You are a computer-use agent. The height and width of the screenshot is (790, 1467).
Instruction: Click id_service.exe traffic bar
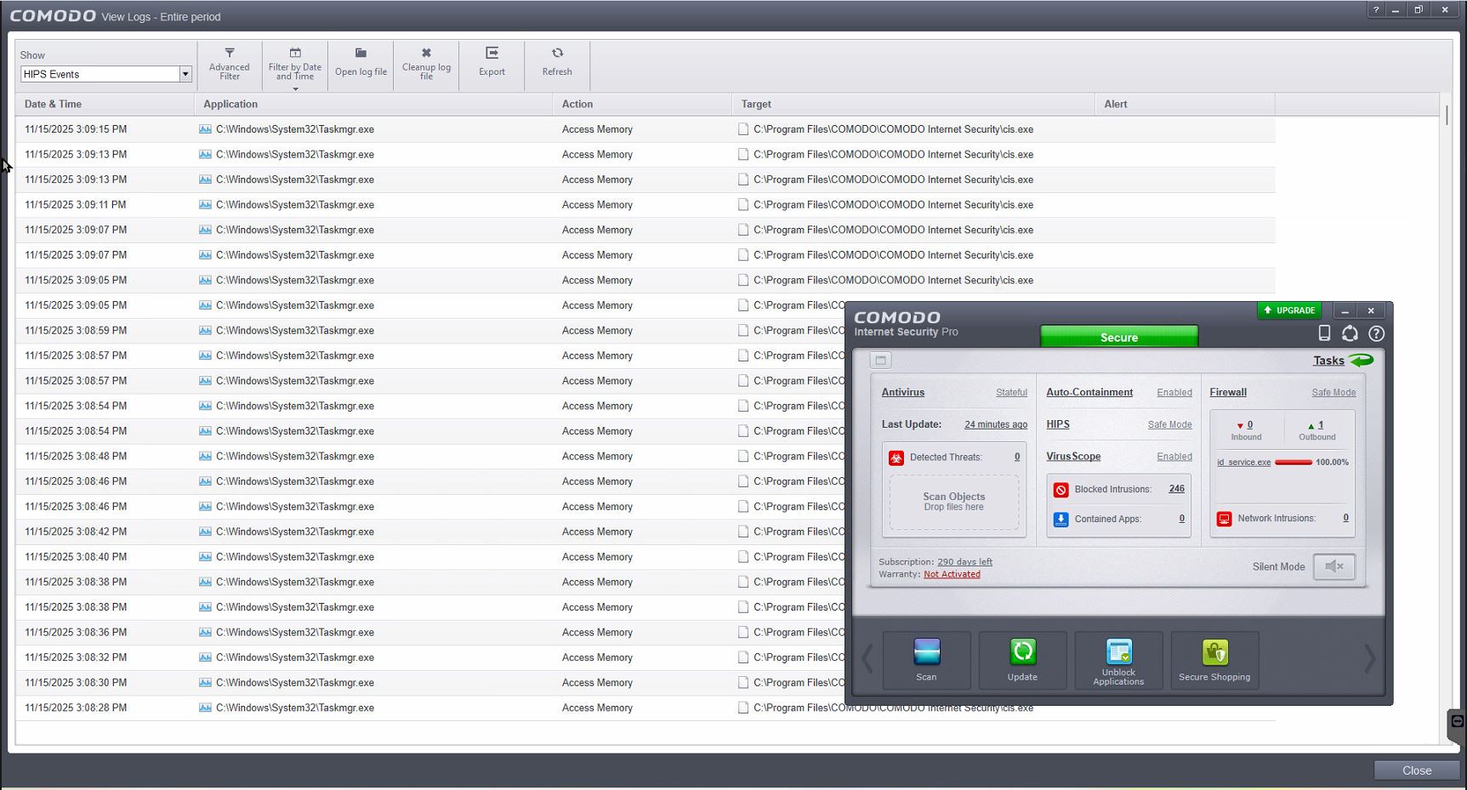[1293, 463]
